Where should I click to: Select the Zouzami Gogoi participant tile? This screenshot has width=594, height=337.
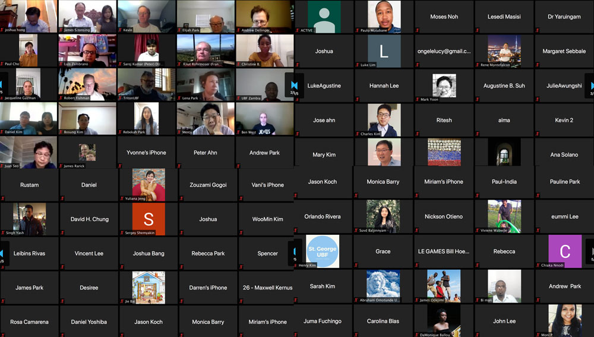(x=208, y=185)
